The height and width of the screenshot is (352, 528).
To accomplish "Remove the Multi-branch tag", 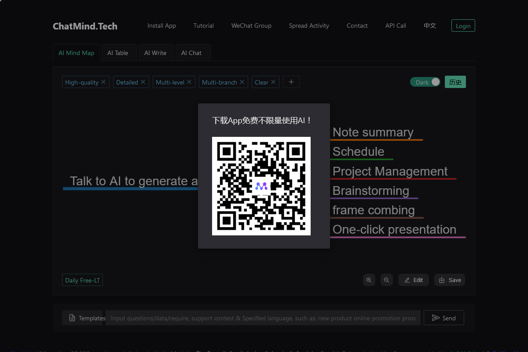I will [x=242, y=82].
